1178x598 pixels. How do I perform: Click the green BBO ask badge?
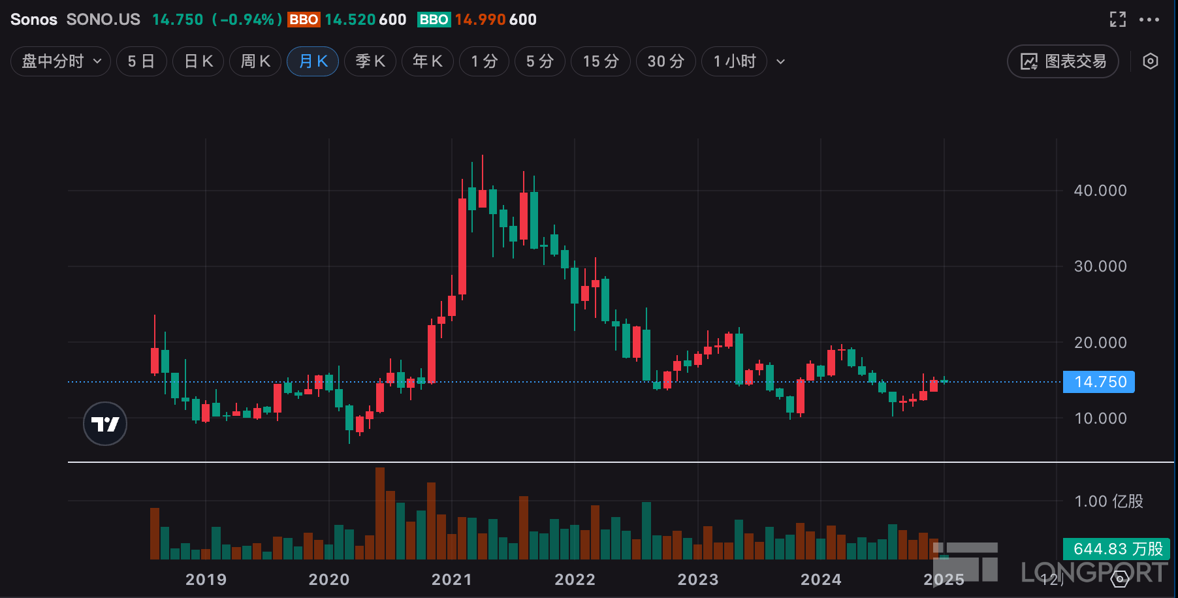point(434,20)
